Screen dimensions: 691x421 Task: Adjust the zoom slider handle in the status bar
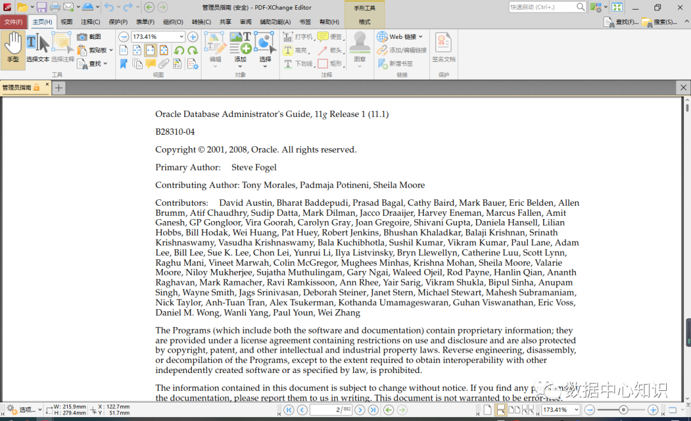coord(623,410)
